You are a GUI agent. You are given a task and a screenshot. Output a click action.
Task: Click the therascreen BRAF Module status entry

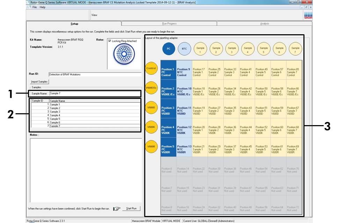(146, 221)
